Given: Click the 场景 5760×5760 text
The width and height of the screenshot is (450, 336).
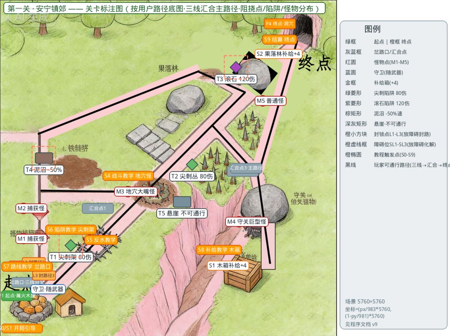Looking at the screenshot, I should tap(365, 301).
